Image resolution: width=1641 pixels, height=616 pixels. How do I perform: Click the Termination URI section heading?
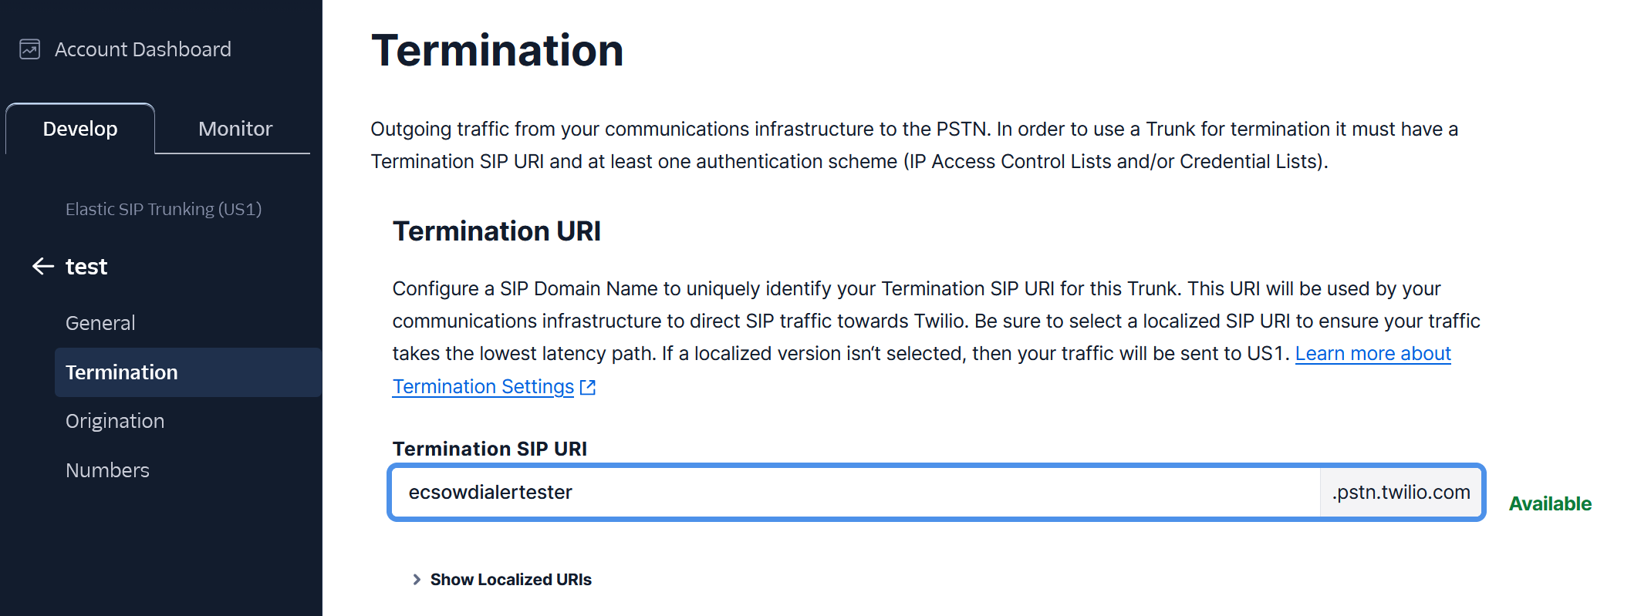click(x=497, y=231)
